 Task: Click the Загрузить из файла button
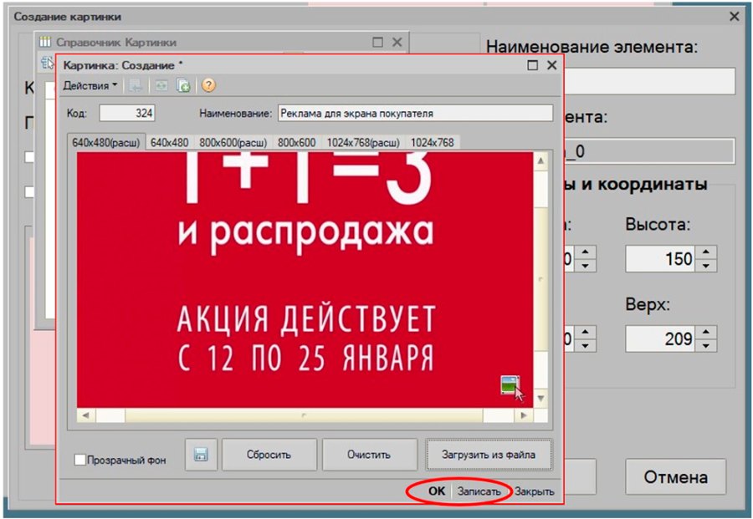489,455
